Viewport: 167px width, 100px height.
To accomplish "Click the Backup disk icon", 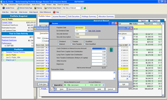I will tap(35, 8).
